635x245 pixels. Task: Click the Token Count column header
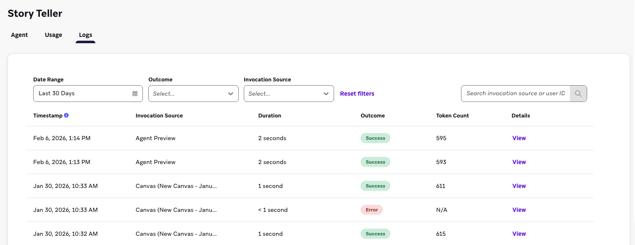click(x=452, y=115)
